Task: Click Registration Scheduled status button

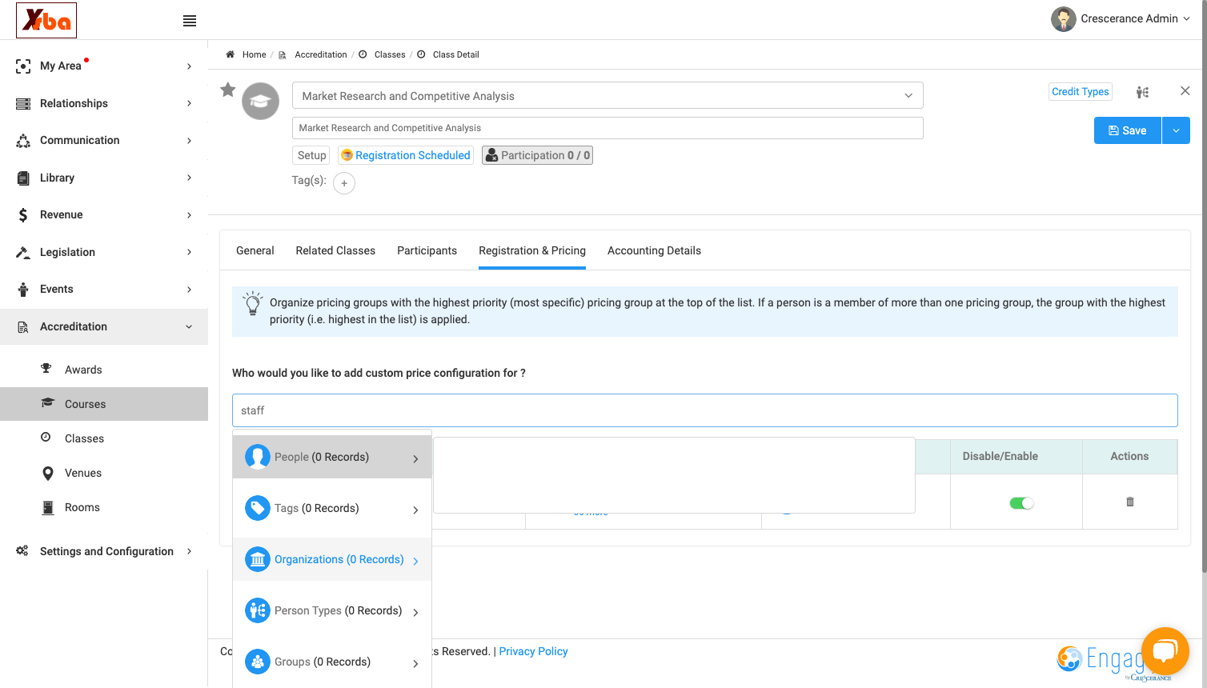Action: 406,155
